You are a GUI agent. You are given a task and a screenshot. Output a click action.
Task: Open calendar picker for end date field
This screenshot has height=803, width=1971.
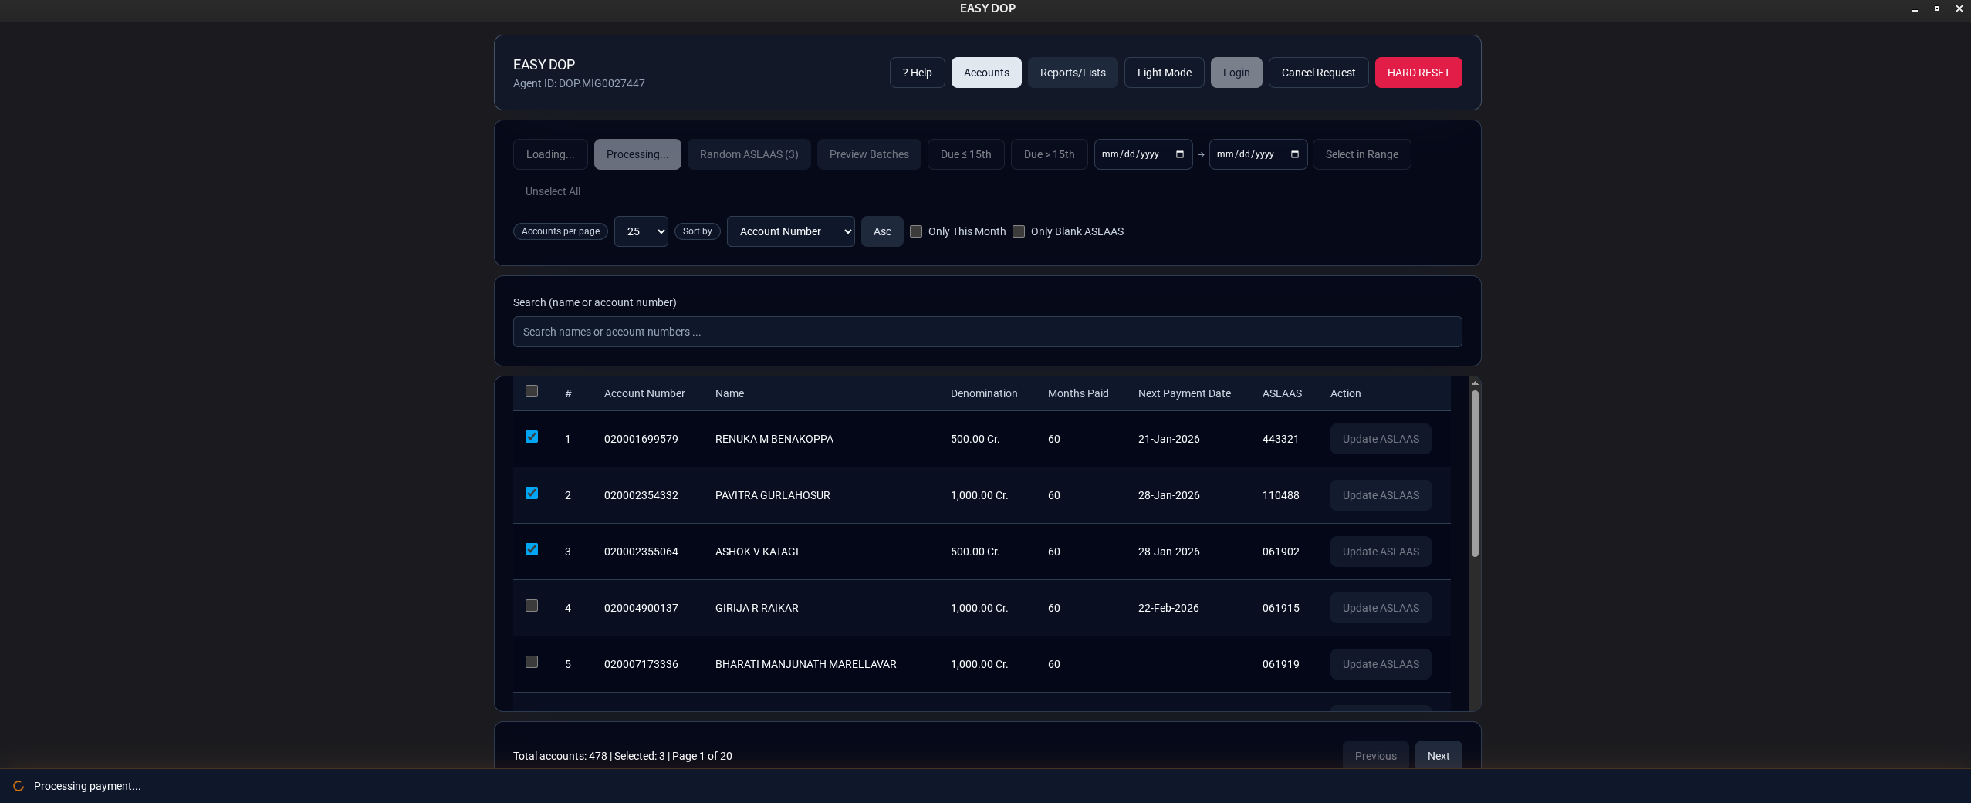click(x=1295, y=154)
